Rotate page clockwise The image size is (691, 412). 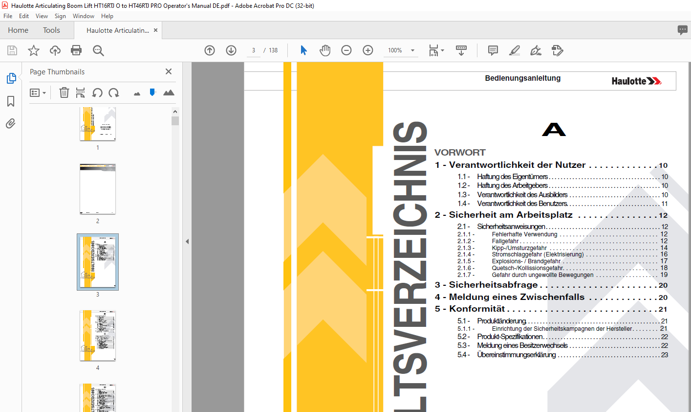[114, 92]
